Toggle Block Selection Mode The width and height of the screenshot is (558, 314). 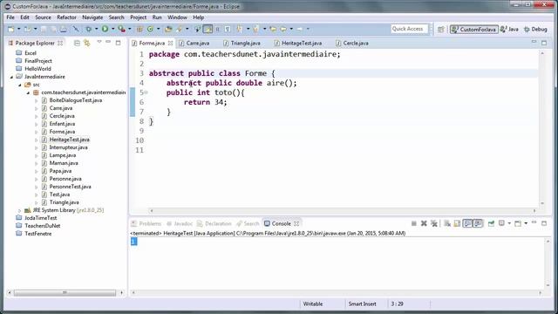coord(218,29)
